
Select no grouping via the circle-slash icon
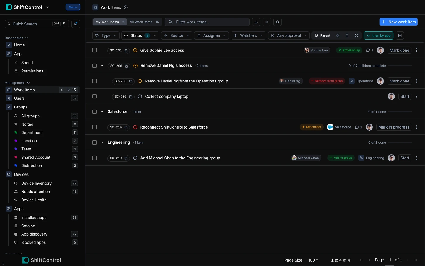coord(357,35)
